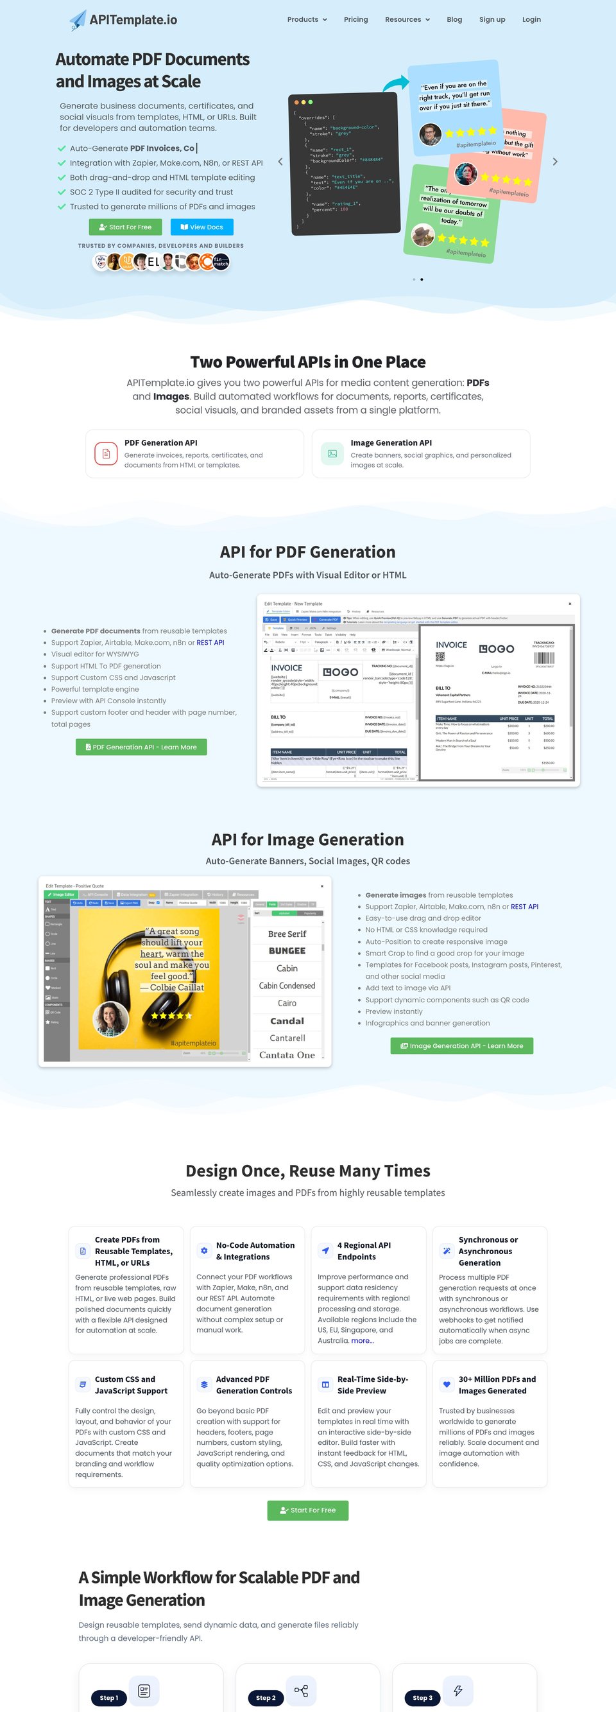
Task: Click "Two Powerful APIs in One Place" heading
Action: pos(308,362)
